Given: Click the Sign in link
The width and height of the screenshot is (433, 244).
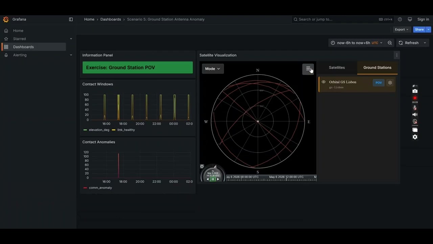Looking at the screenshot, I should 423,19.
